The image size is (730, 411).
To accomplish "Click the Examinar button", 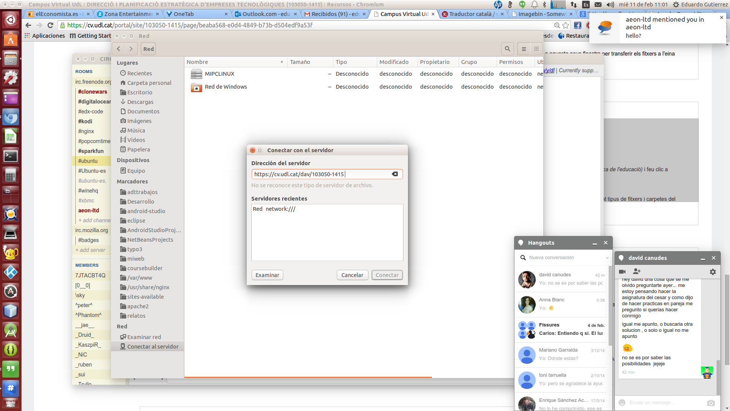I will click(267, 275).
